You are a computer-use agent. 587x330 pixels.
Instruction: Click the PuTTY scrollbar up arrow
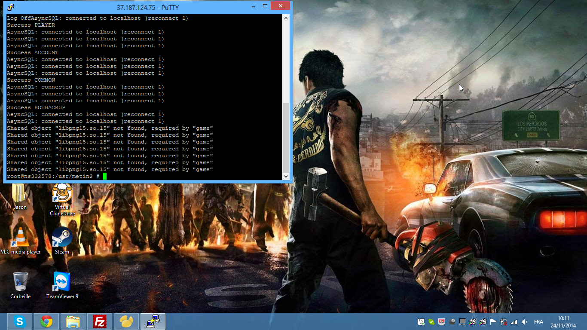(x=286, y=18)
